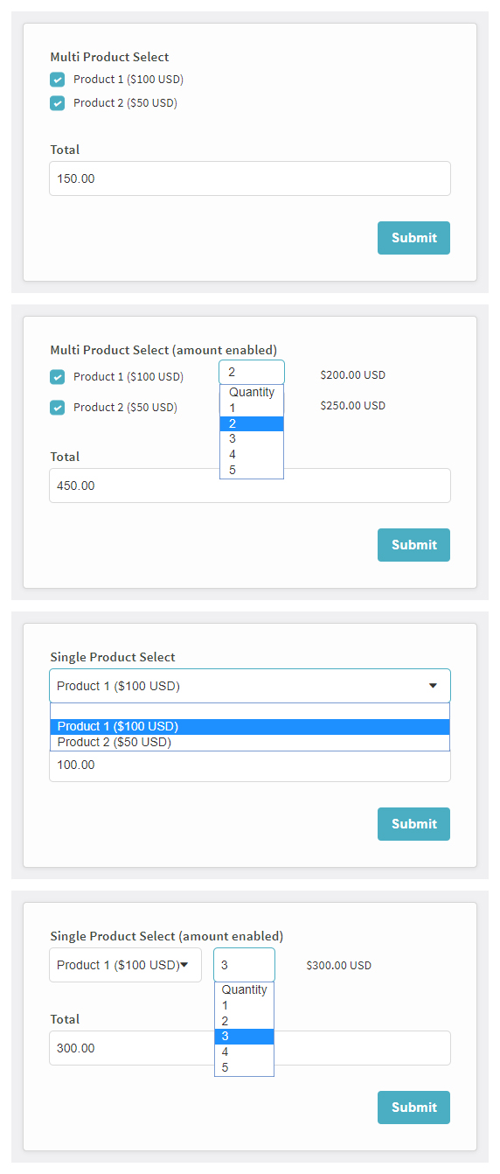Viewport: 500px width, 1174px height.
Task: Toggle Product 2 checkbox in amount enabled form
Action: click(x=58, y=408)
